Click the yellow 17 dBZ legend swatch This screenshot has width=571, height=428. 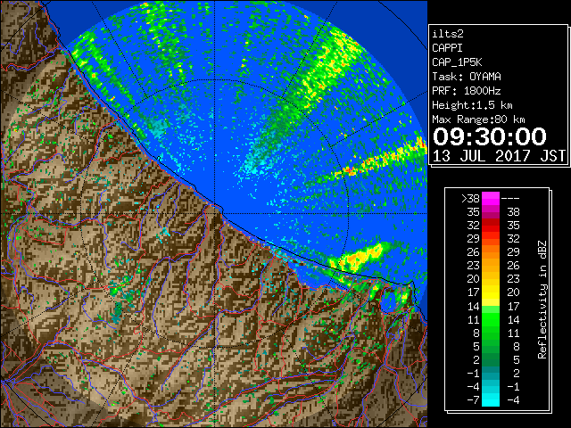(491, 292)
